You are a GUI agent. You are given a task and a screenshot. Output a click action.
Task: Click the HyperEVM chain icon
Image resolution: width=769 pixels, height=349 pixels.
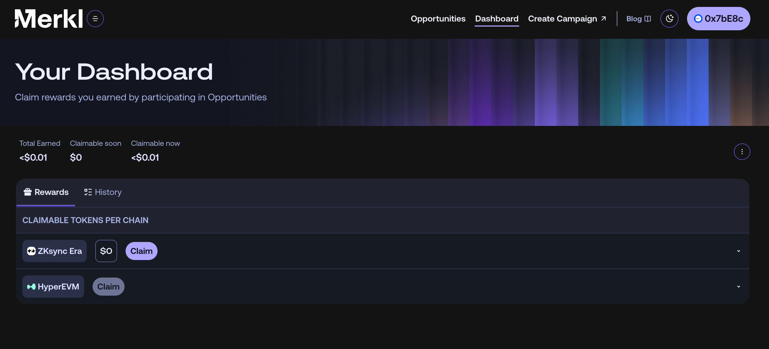[x=31, y=286]
